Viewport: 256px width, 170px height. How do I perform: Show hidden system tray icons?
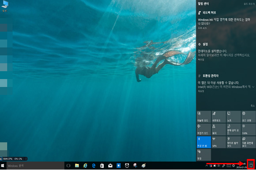coord(207,166)
